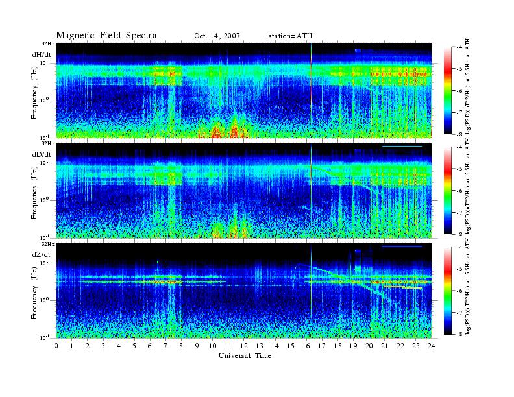Image resolution: width=514 pixels, height=397 pixels.
Task: Click hour "6" on the Universal Time axis
Action: (x=150, y=346)
